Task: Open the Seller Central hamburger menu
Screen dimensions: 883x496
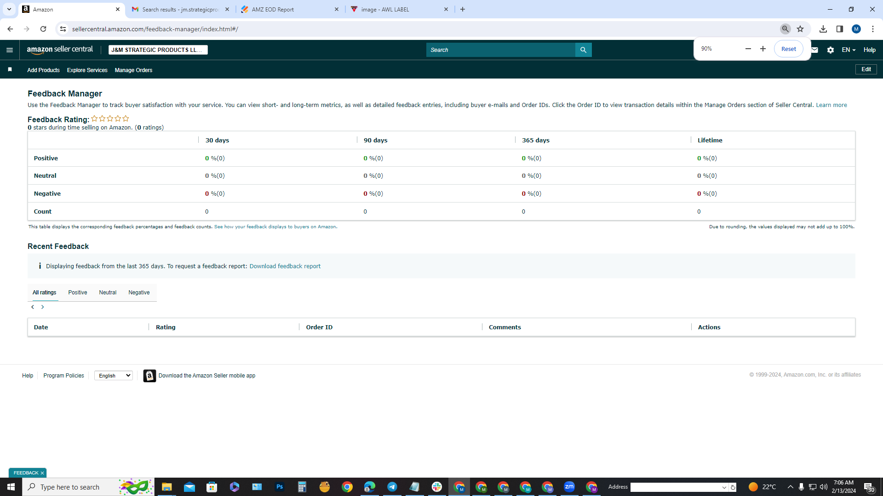Action: (10, 50)
